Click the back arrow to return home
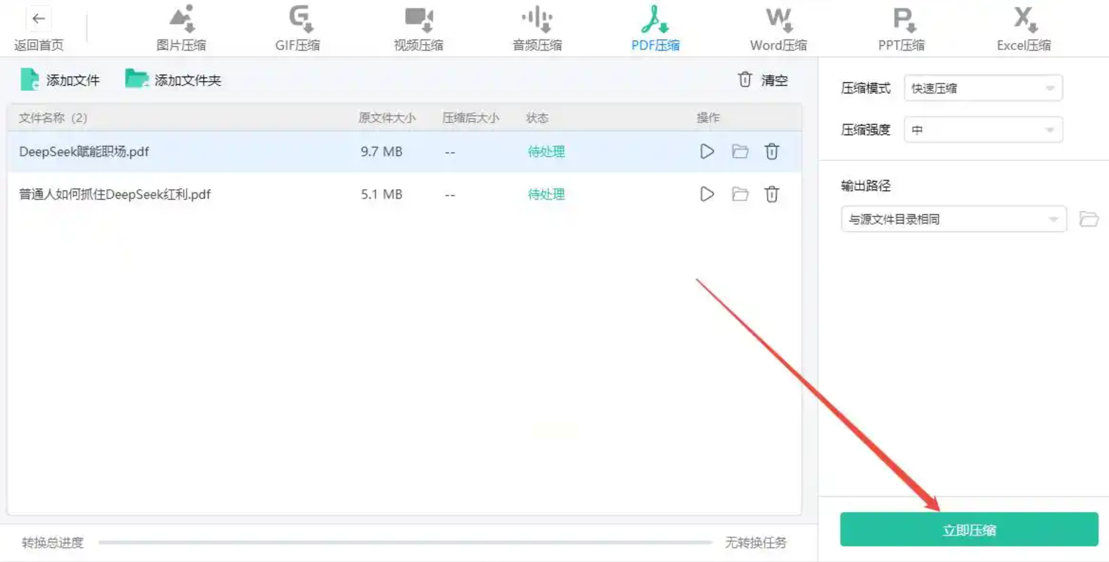Viewport: 1109px width, 562px height. click(x=38, y=19)
